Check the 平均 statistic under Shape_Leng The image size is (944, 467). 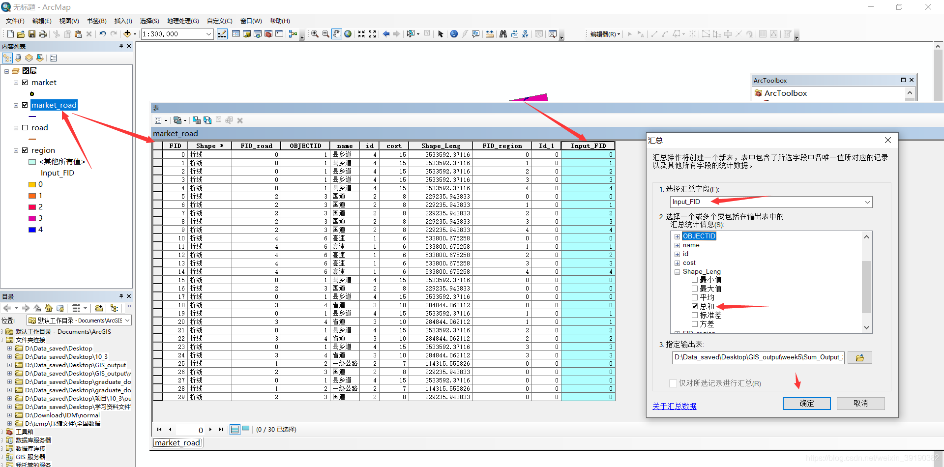(695, 297)
